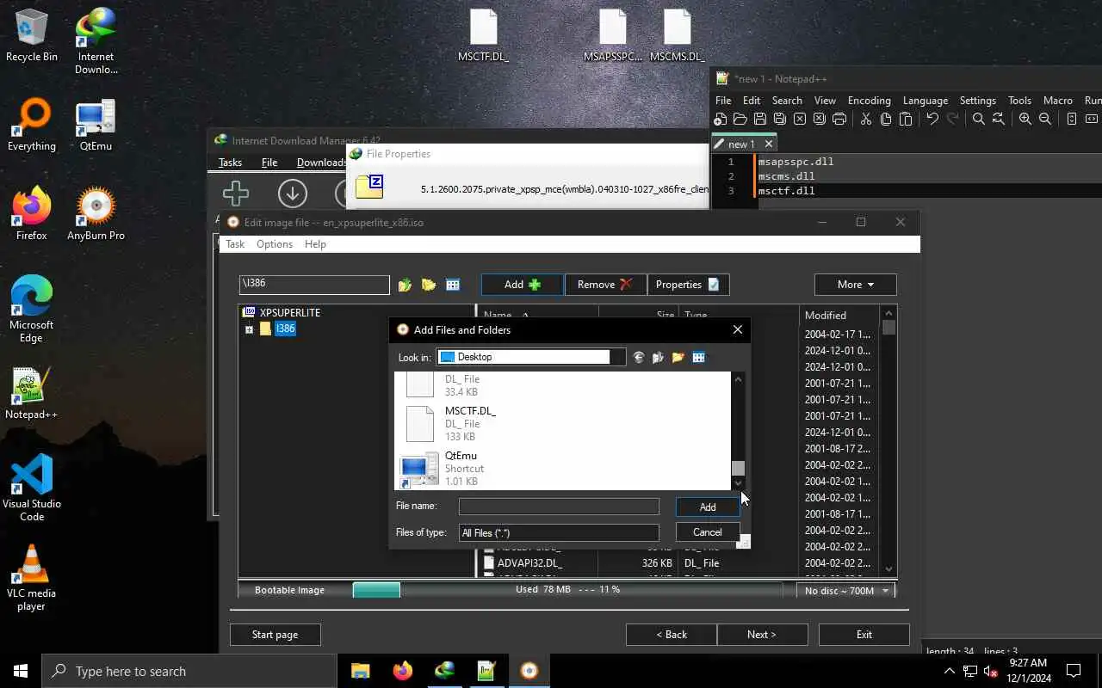Open view menu icon in Add Files dialog
Viewport: 1102px width, 688px height.
coord(699,357)
